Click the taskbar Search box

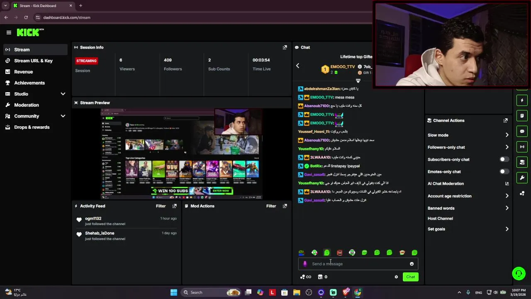(x=212, y=292)
